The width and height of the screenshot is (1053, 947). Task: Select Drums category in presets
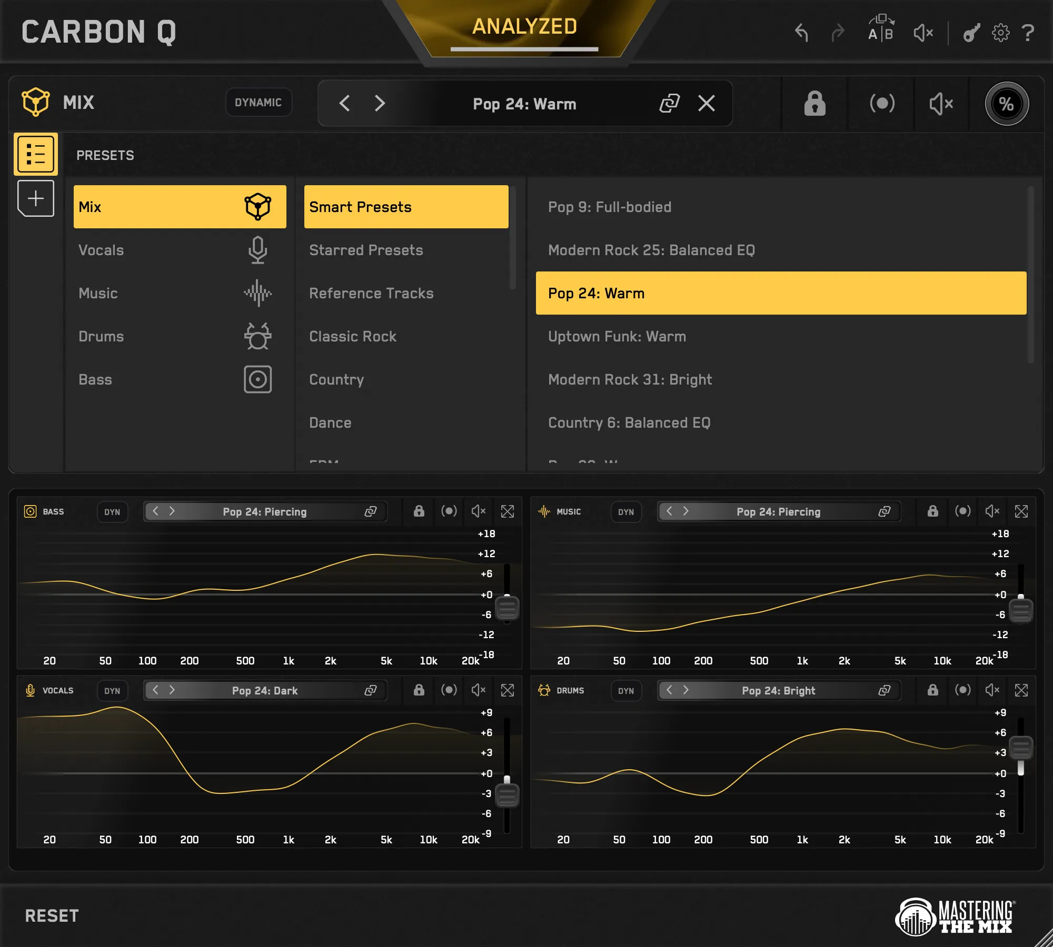(x=180, y=336)
